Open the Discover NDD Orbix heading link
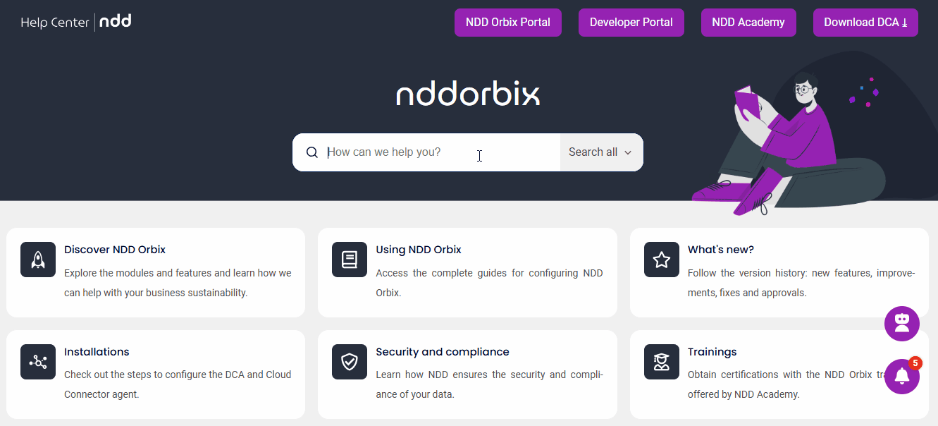 115,250
